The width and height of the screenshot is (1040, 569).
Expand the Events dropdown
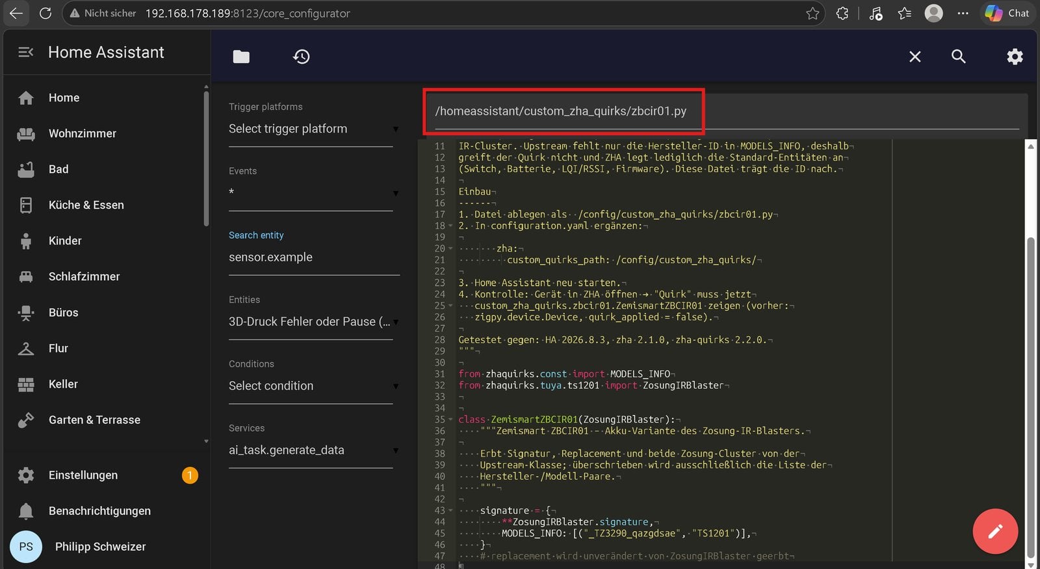coord(313,193)
